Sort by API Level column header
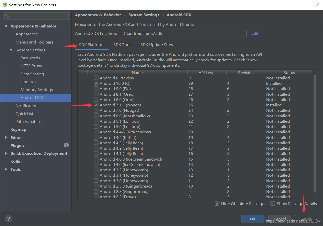323x226 pixels. coord(207,73)
